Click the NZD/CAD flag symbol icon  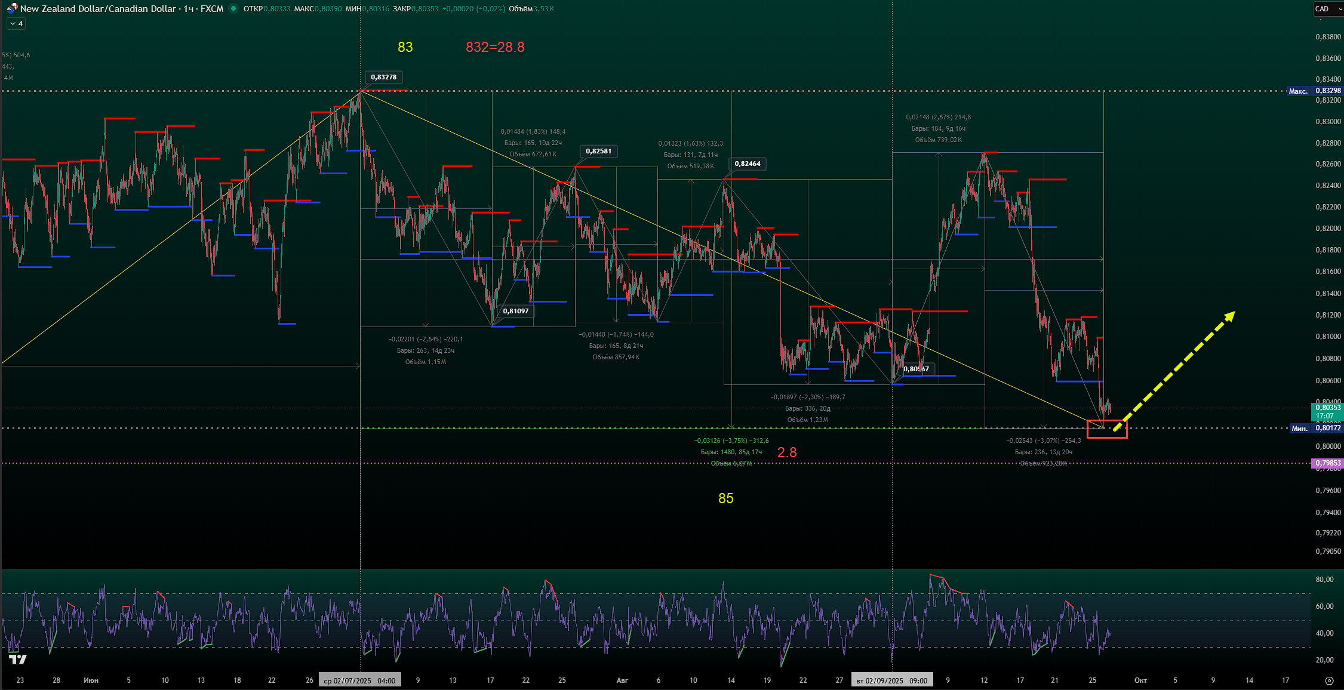[x=11, y=8]
